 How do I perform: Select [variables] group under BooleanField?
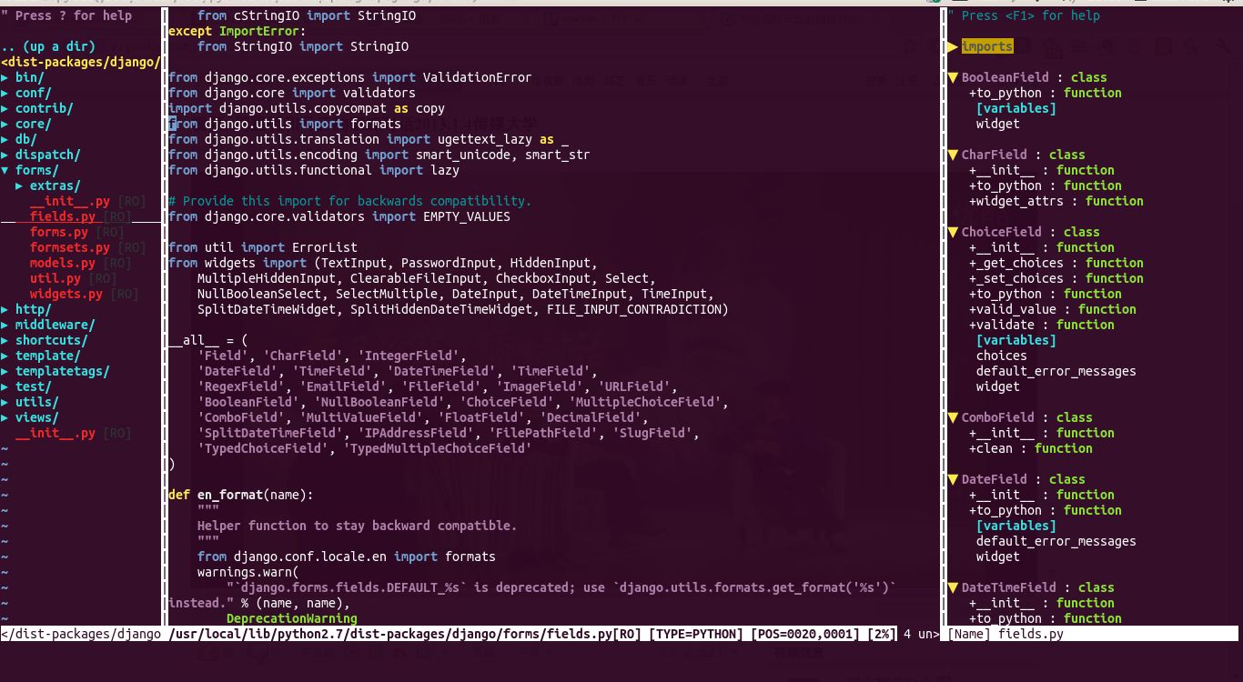tap(1016, 109)
